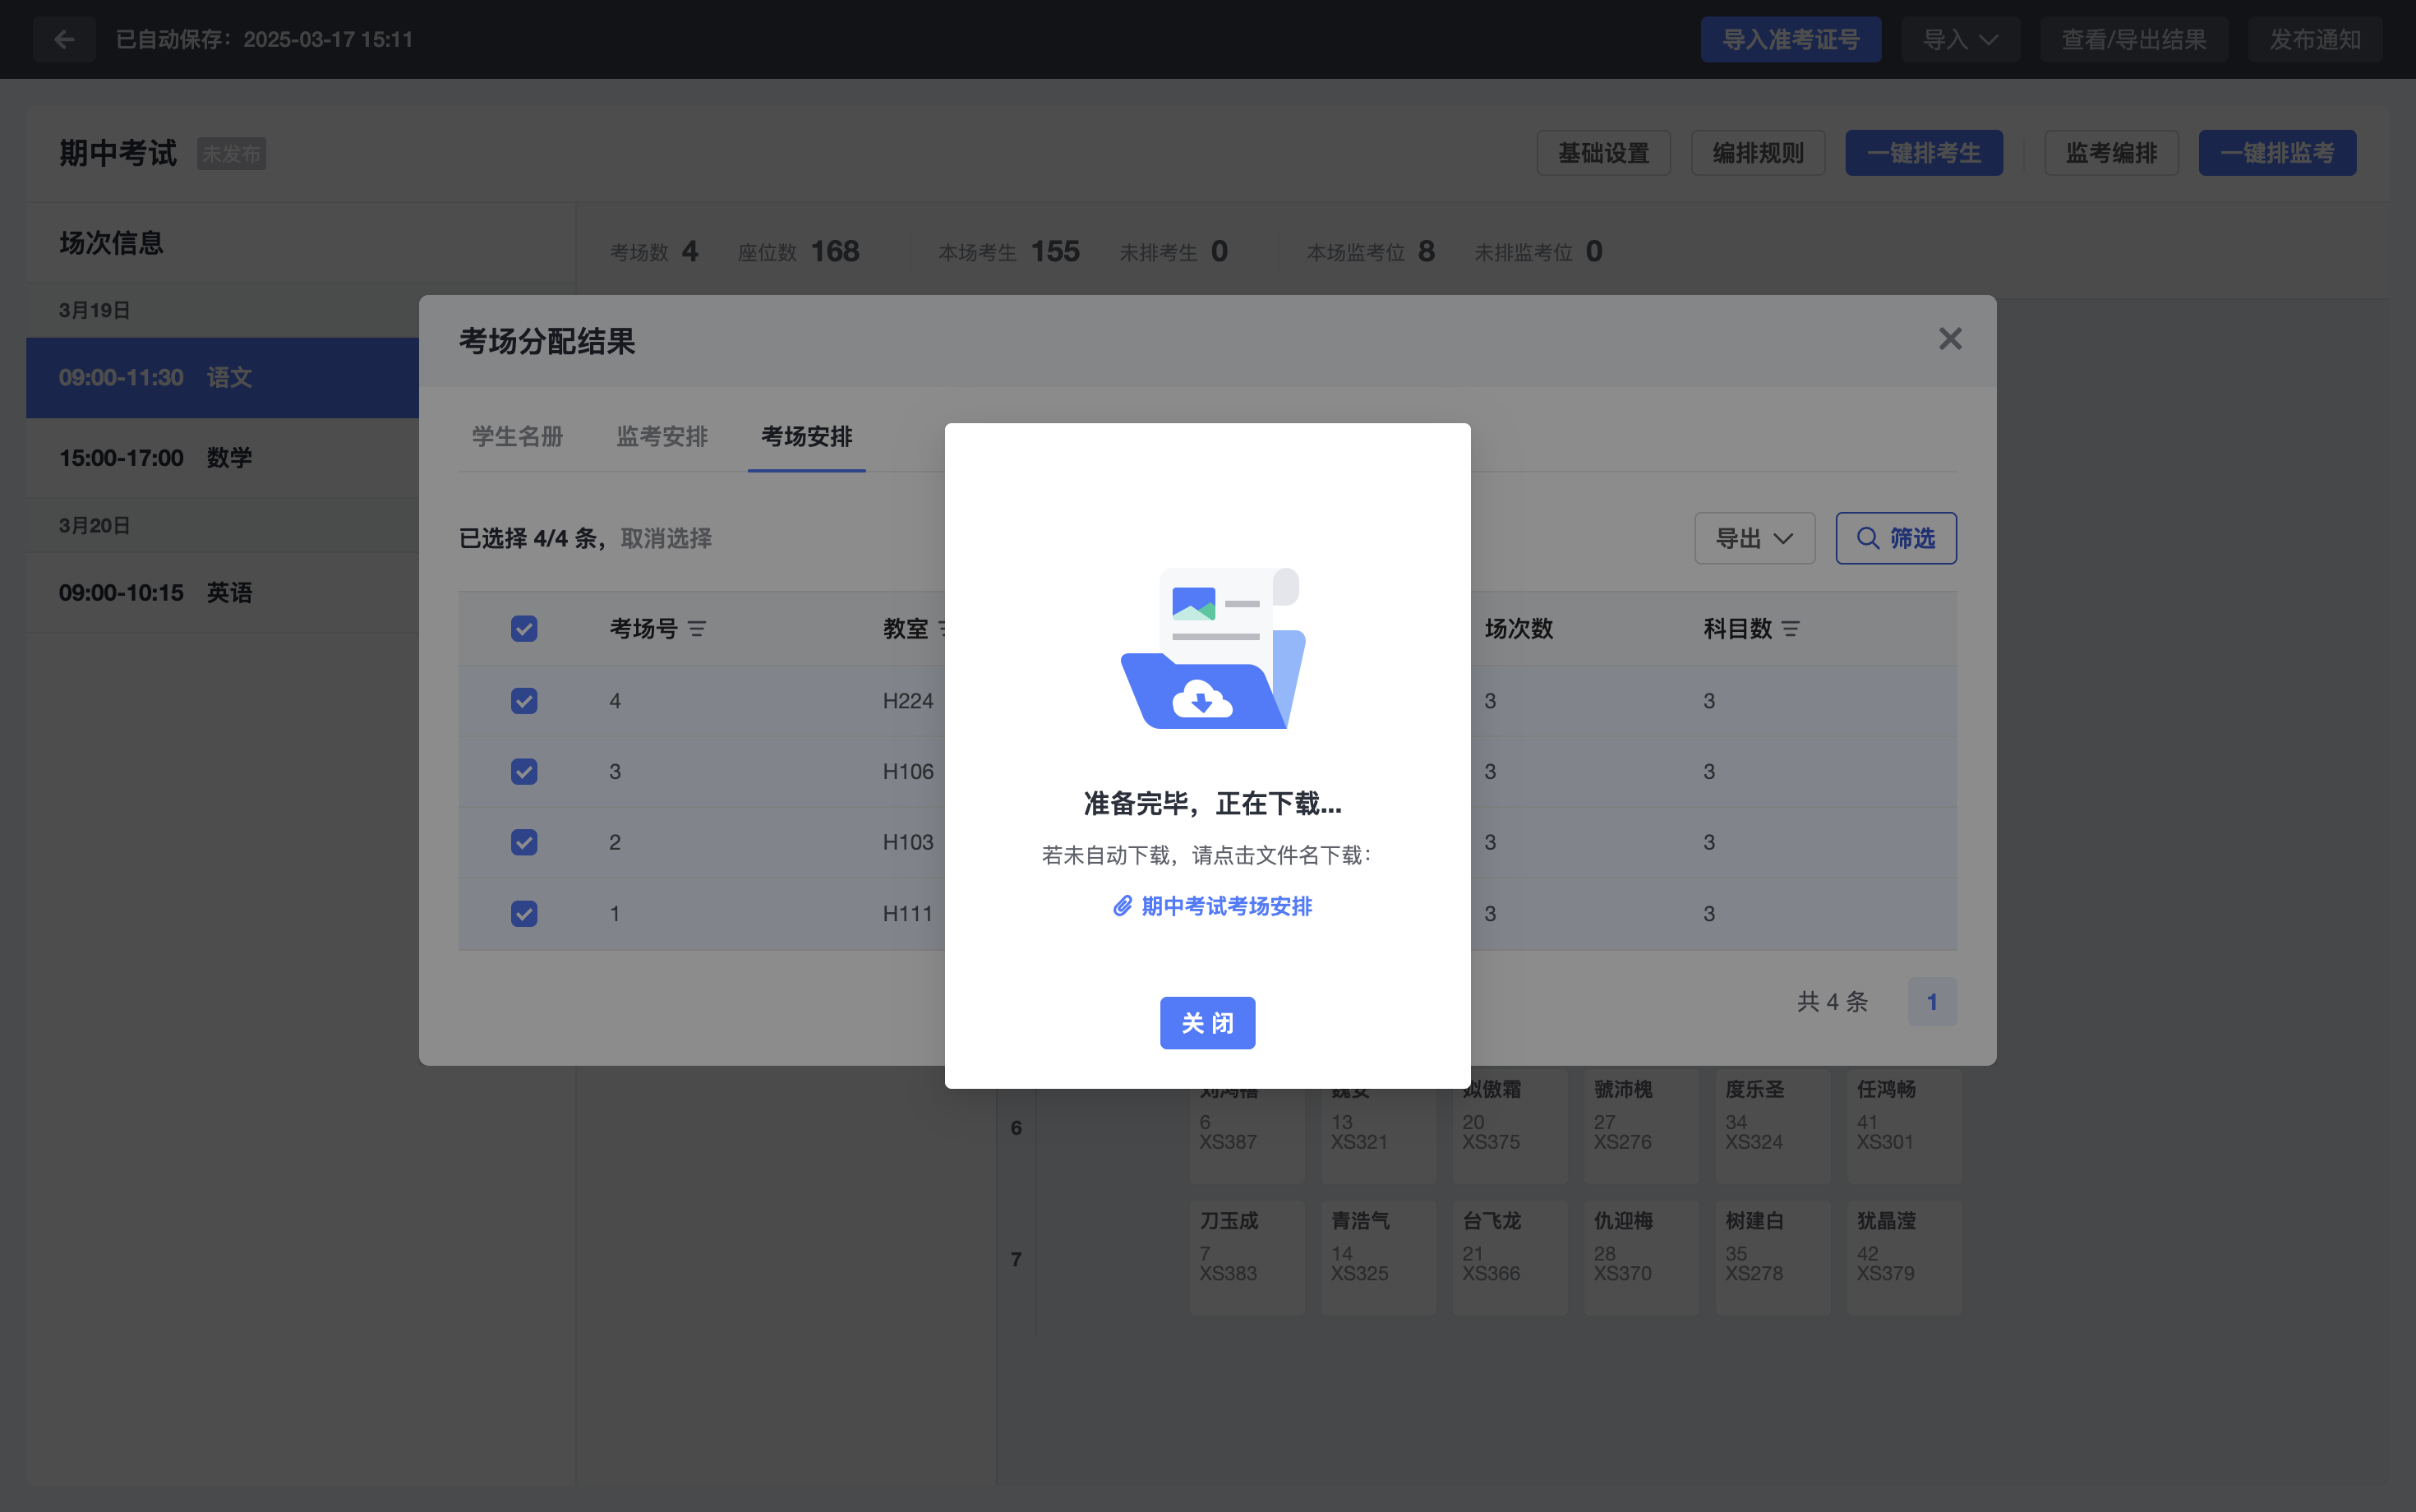Image resolution: width=2416 pixels, height=1512 pixels.
Task: Click the 筛选 button
Action: coord(1895,538)
